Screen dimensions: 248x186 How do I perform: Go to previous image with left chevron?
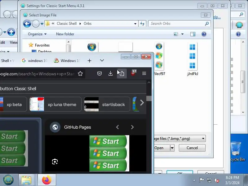point(117,127)
